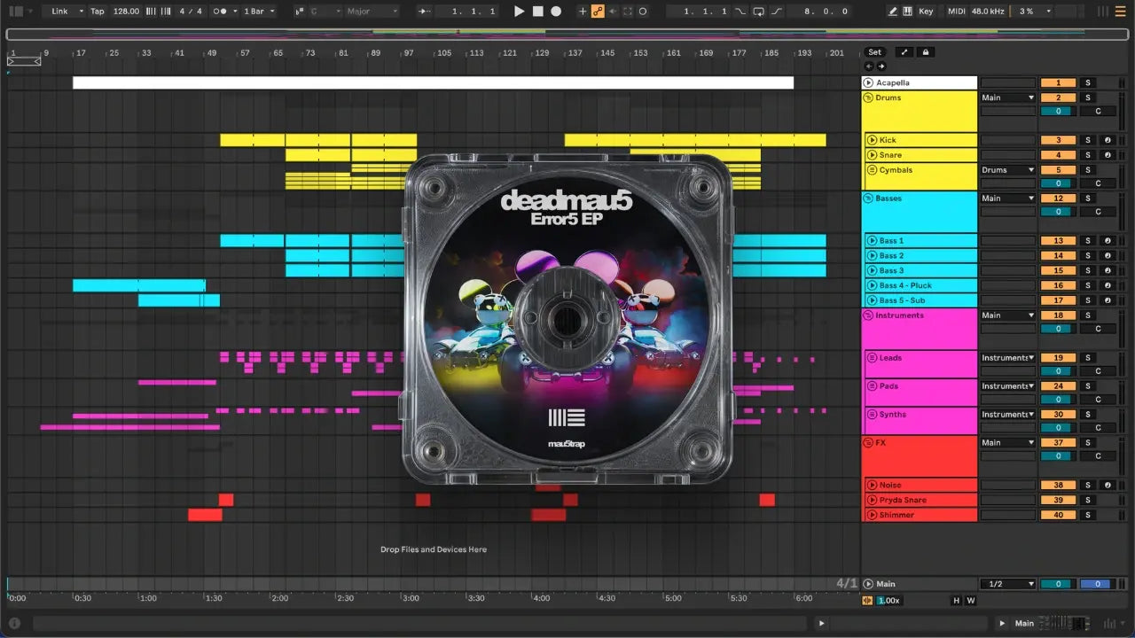Toggle the Draw Mode pencil icon
The width and height of the screenshot is (1135, 638).
[892, 12]
